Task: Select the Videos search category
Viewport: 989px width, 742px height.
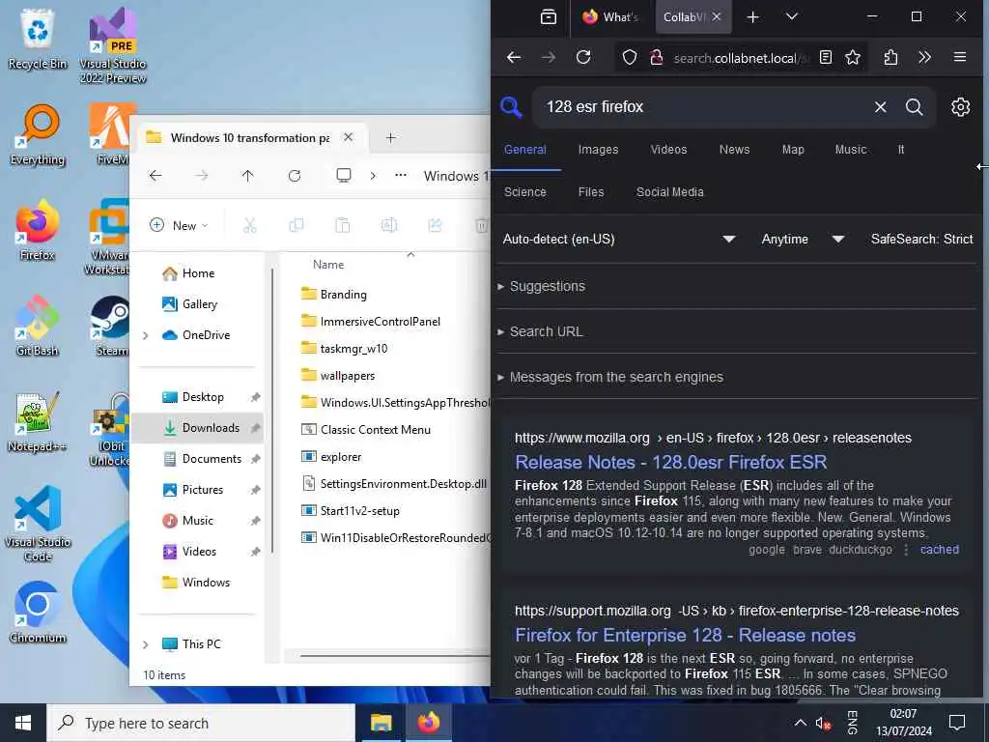Action: tap(668, 150)
